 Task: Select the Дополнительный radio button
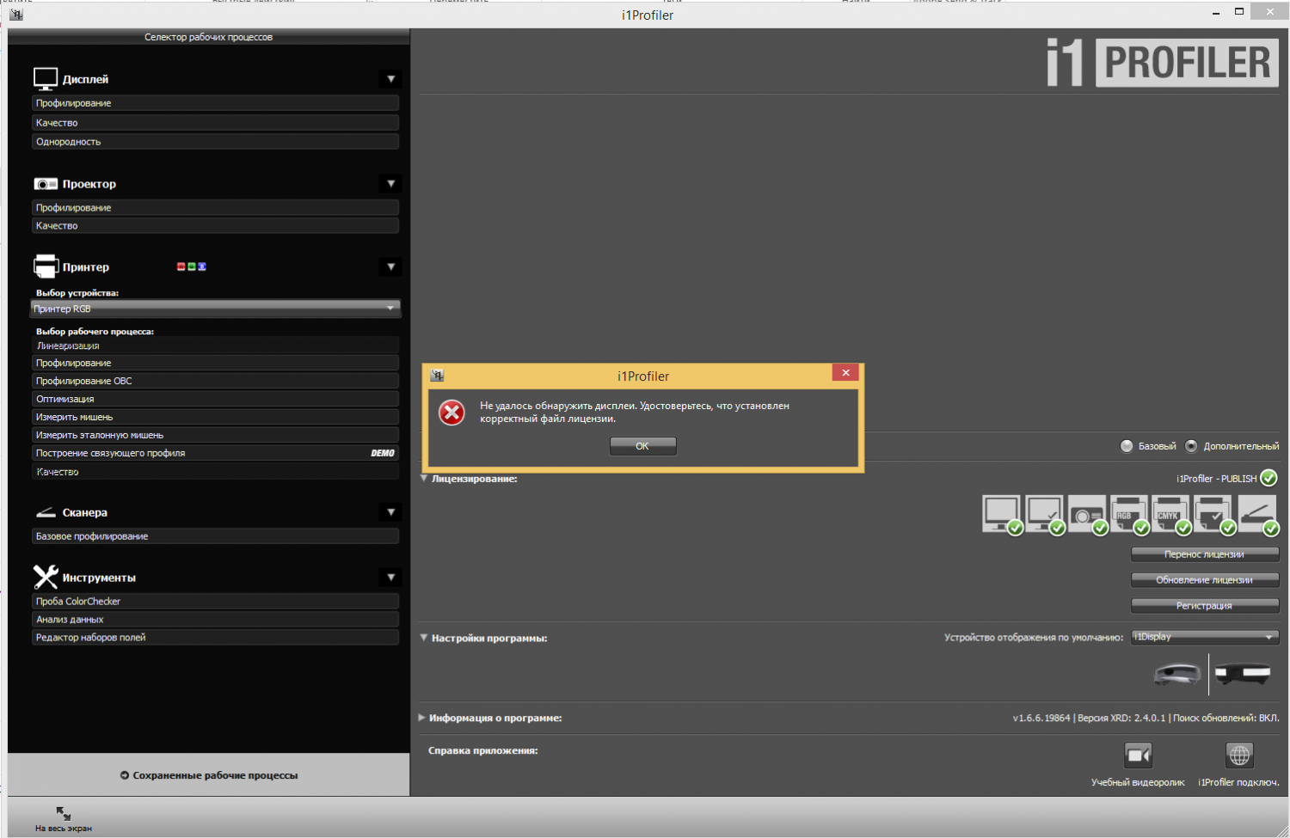point(1191,446)
